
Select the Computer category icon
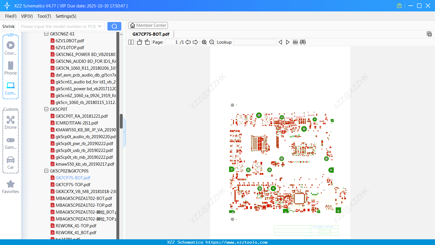pyautogui.click(x=11, y=89)
